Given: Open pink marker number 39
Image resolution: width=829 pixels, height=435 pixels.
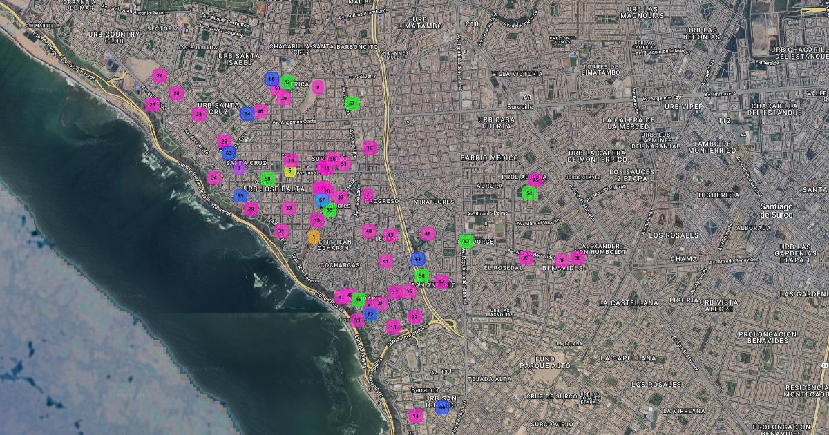Looking at the screenshot, I should coord(283,99).
